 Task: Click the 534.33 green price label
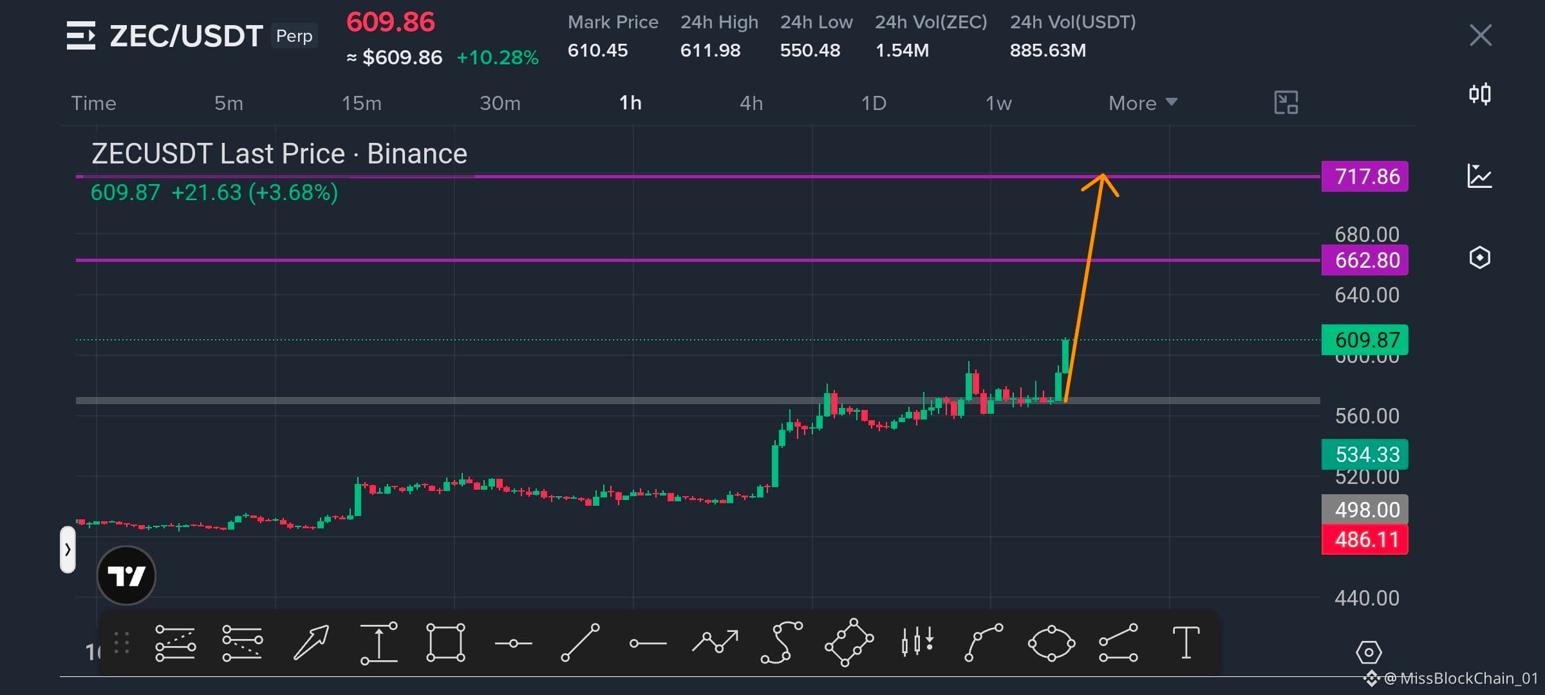click(1365, 454)
